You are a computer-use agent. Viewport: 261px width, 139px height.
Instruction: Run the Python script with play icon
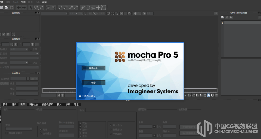click(x=231, y=17)
